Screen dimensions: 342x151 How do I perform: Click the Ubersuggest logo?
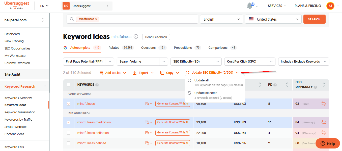[x=17, y=6]
